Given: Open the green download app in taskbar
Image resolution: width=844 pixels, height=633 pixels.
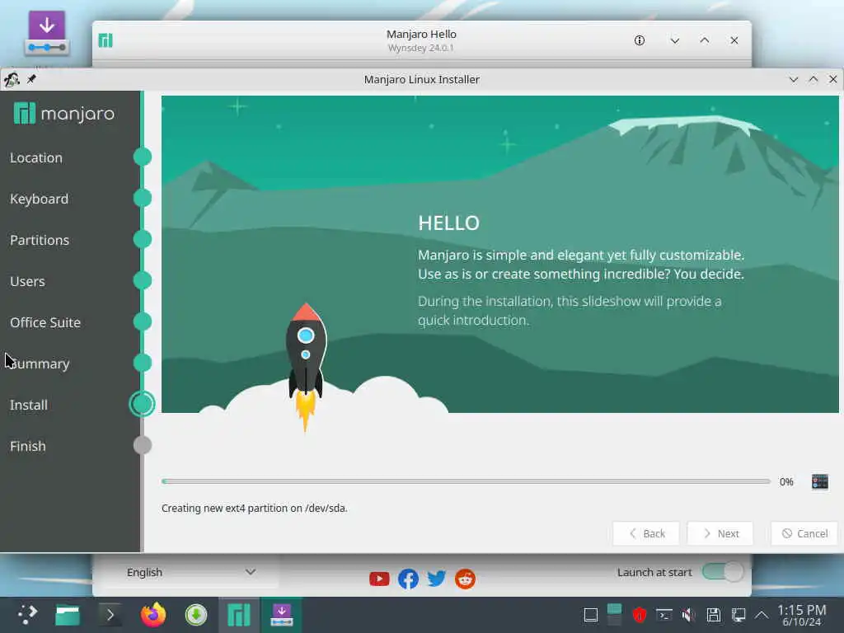Looking at the screenshot, I should [x=196, y=615].
